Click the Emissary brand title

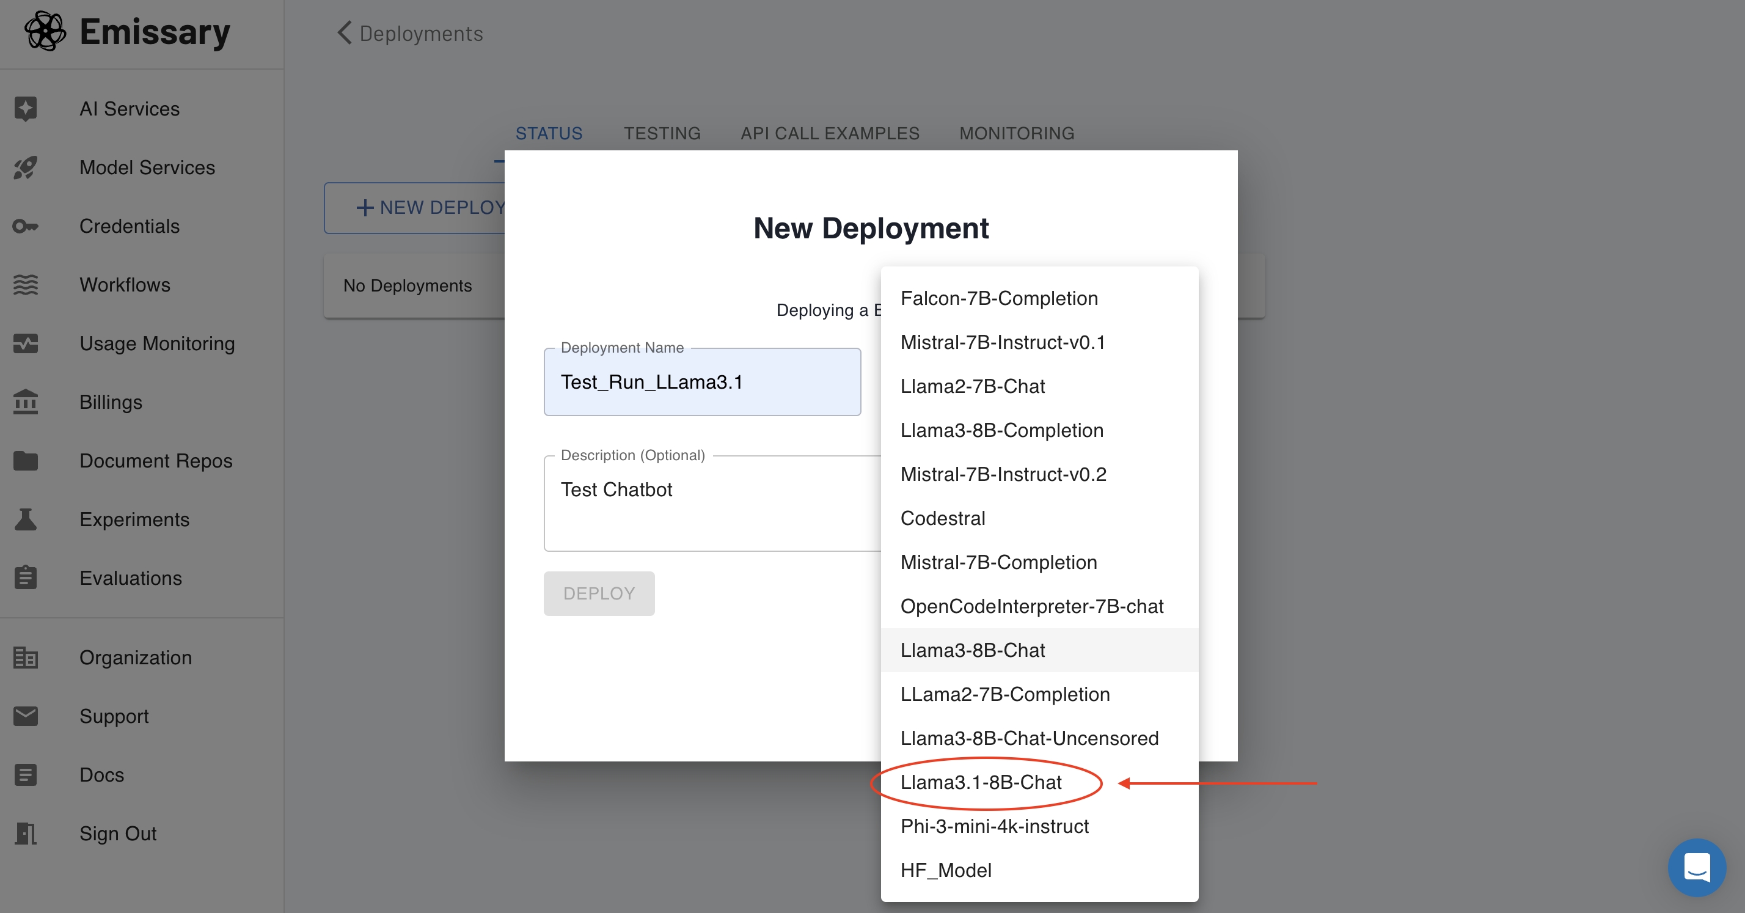155,32
